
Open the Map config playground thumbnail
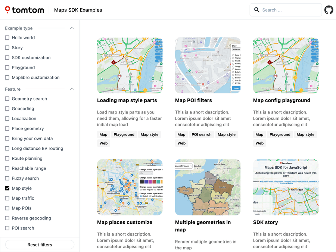coord(286,65)
